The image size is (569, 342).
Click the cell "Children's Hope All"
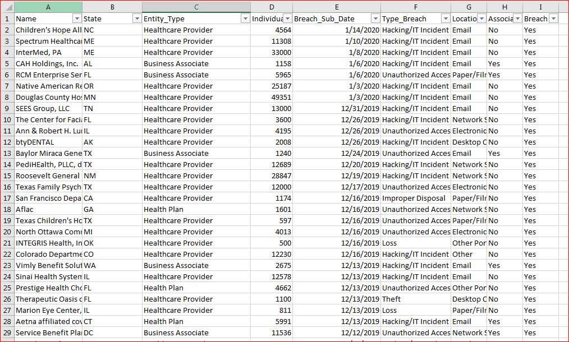(x=48, y=30)
